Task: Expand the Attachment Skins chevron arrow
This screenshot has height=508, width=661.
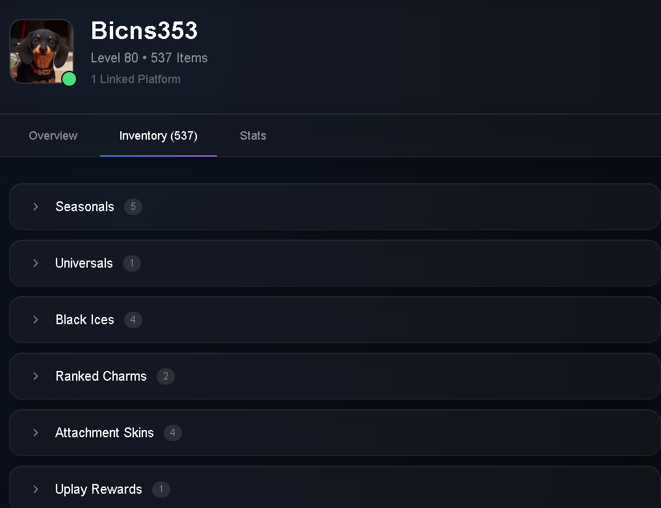Action: [35, 432]
